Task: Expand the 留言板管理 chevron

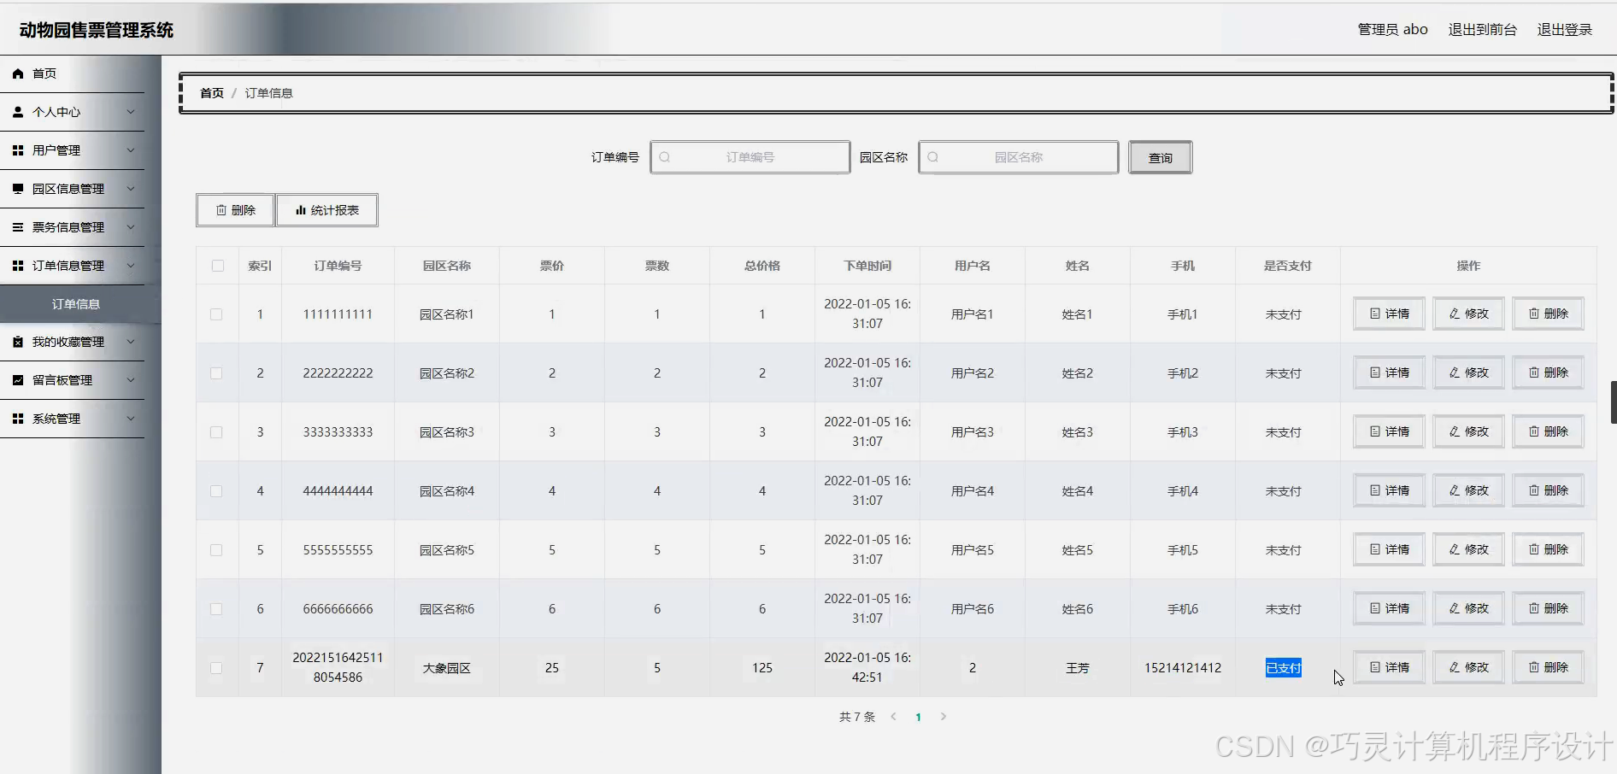Action: [x=131, y=380]
